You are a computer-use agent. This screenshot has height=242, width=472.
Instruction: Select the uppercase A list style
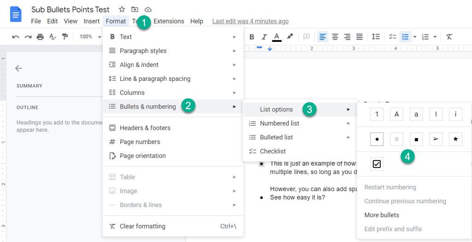(396, 114)
